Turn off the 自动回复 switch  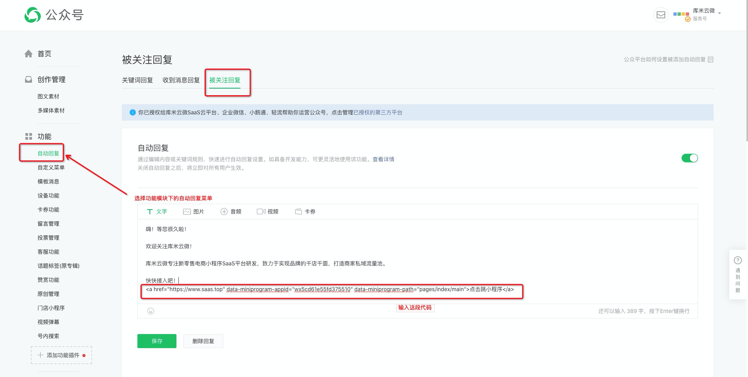tap(689, 158)
